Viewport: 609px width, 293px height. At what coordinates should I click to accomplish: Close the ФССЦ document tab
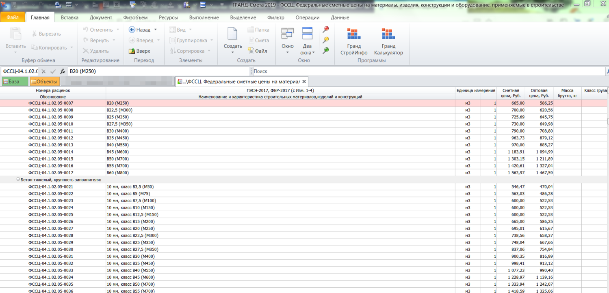pyautogui.click(x=304, y=81)
